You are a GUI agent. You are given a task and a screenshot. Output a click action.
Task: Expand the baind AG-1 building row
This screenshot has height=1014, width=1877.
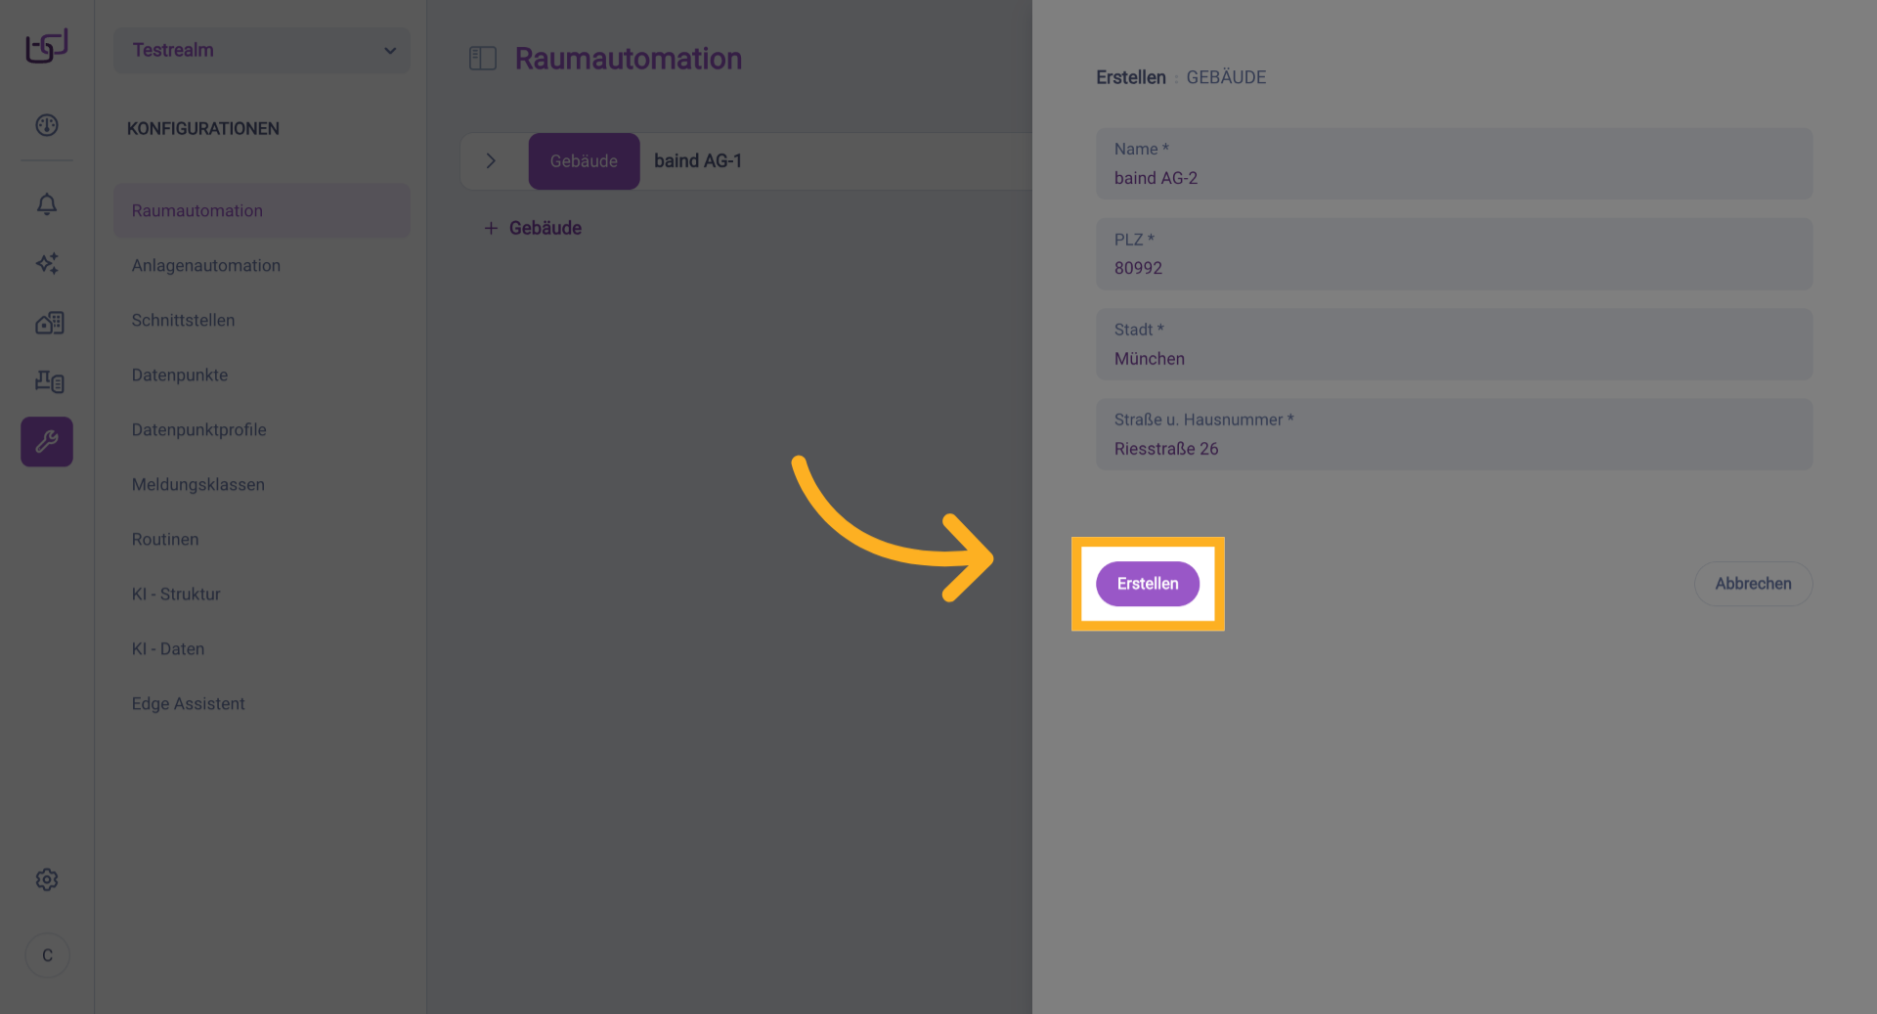tap(491, 161)
